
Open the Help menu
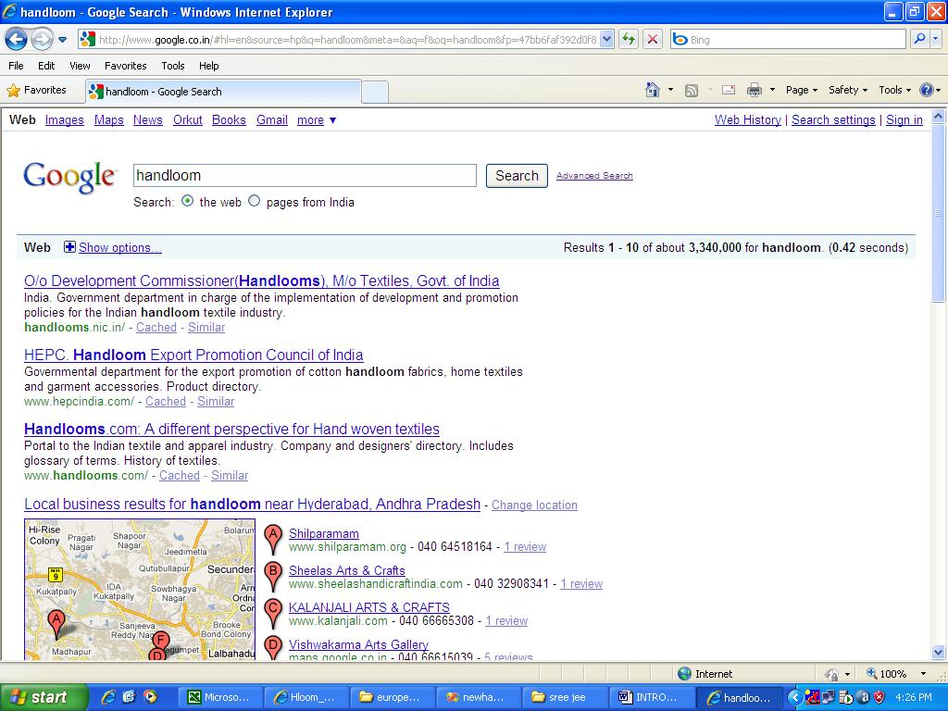(x=208, y=66)
